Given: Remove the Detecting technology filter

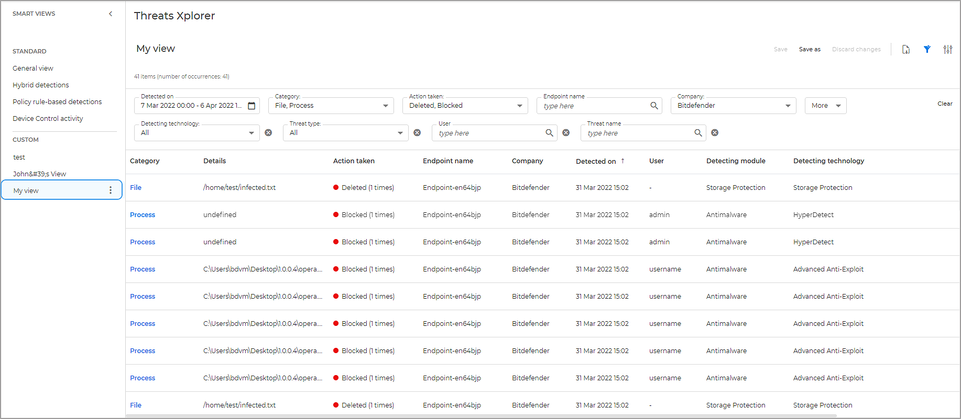Looking at the screenshot, I should pyautogui.click(x=268, y=133).
